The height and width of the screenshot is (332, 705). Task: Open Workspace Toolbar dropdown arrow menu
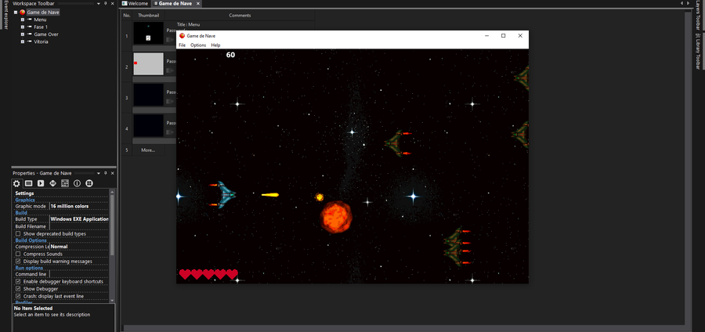[99, 4]
